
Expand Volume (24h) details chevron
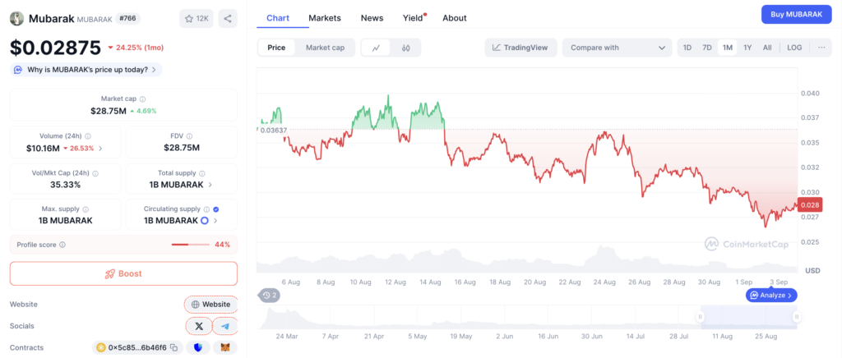click(x=100, y=148)
